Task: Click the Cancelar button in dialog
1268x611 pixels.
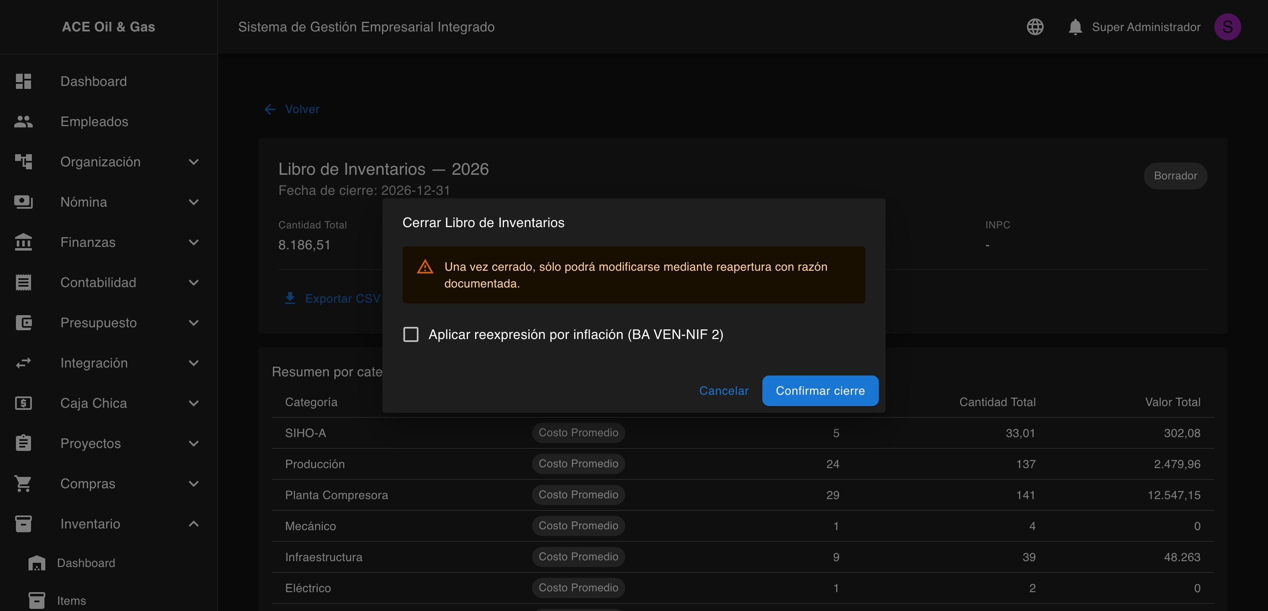Action: point(724,391)
